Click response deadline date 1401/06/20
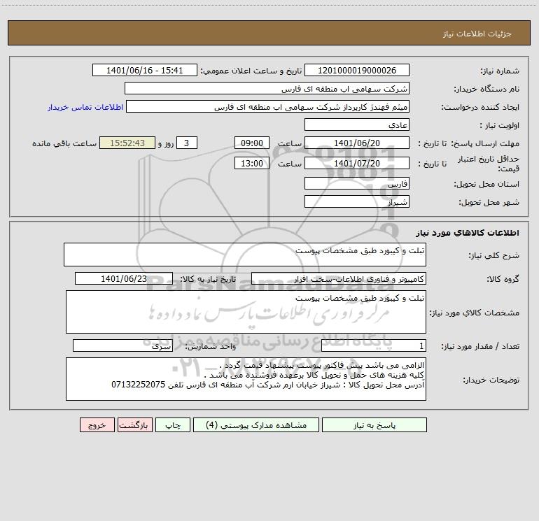This screenshot has height=521, width=539. [x=357, y=143]
